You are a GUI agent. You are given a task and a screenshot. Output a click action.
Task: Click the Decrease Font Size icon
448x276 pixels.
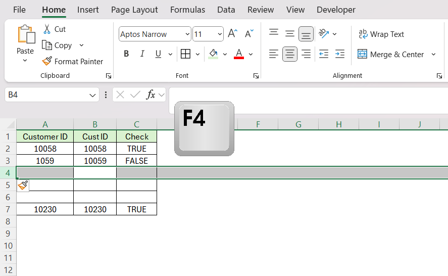click(x=249, y=34)
